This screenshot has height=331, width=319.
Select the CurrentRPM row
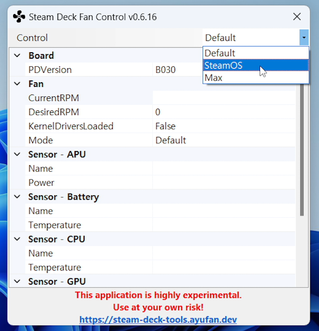pyautogui.click(x=160, y=98)
